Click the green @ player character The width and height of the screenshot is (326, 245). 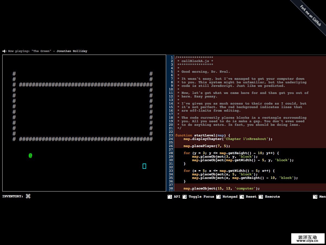pos(30,155)
